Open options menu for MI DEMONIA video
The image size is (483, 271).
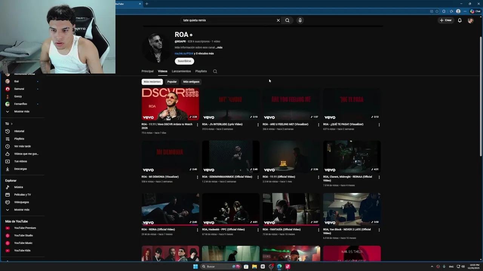coord(197,177)
